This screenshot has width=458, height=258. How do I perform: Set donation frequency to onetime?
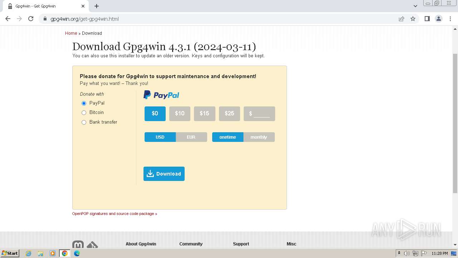tap(228, 137)
